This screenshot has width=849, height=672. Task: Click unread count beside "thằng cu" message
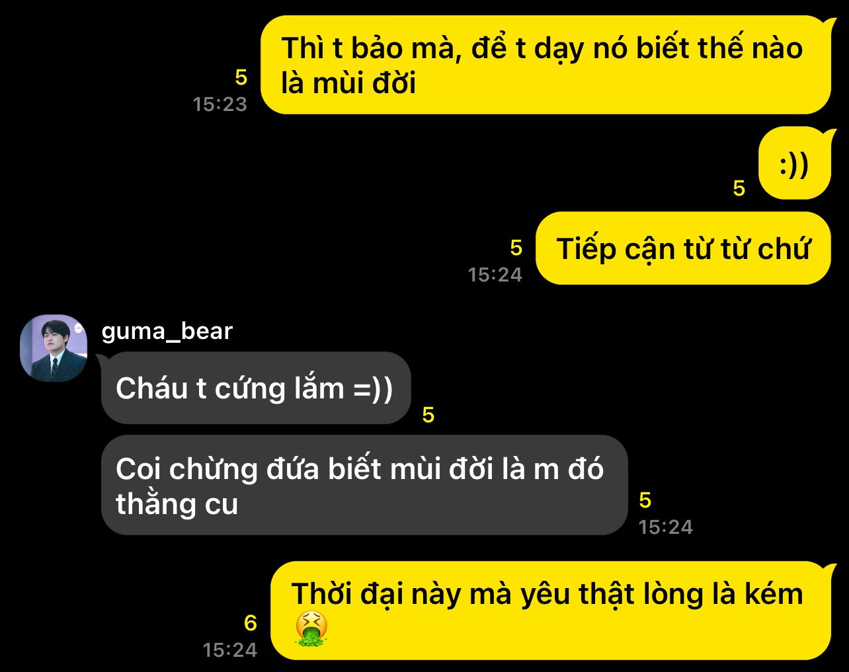pos(645,500)
